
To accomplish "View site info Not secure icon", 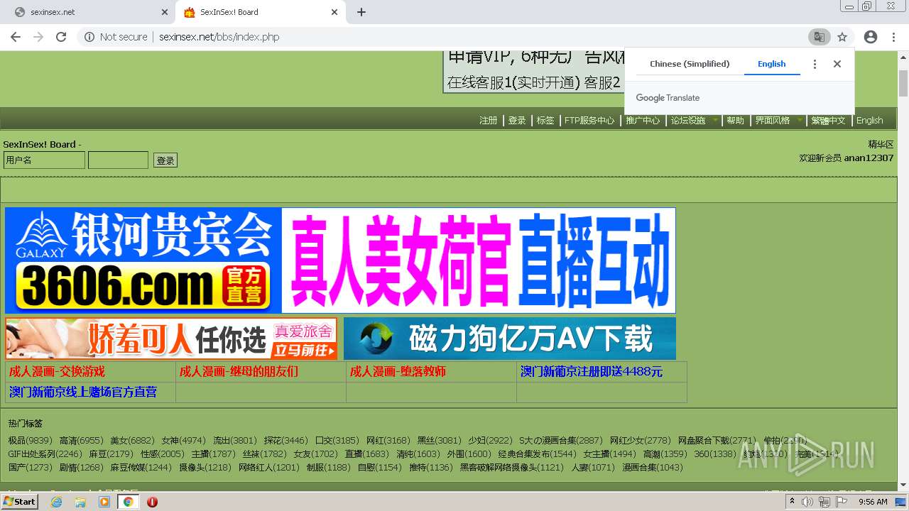I will point(89,37).
